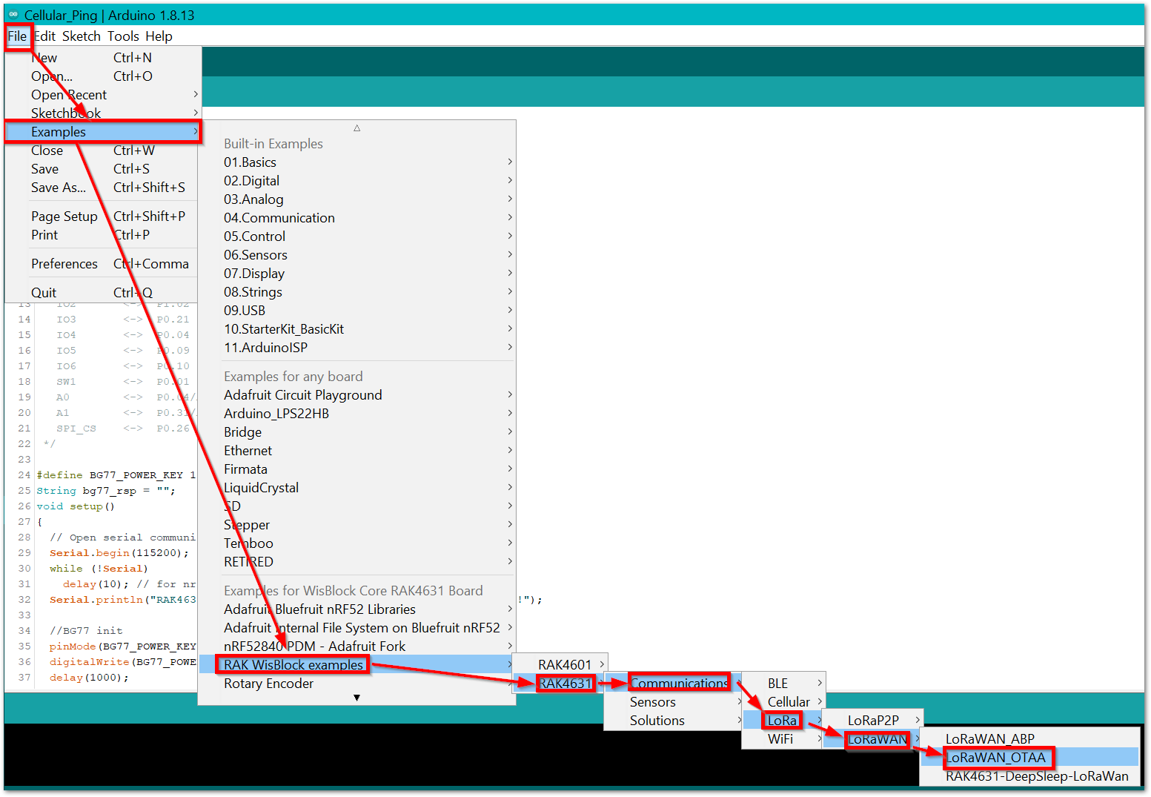
Task: Open Bridge examples submenu
Action: click(357, 432)
